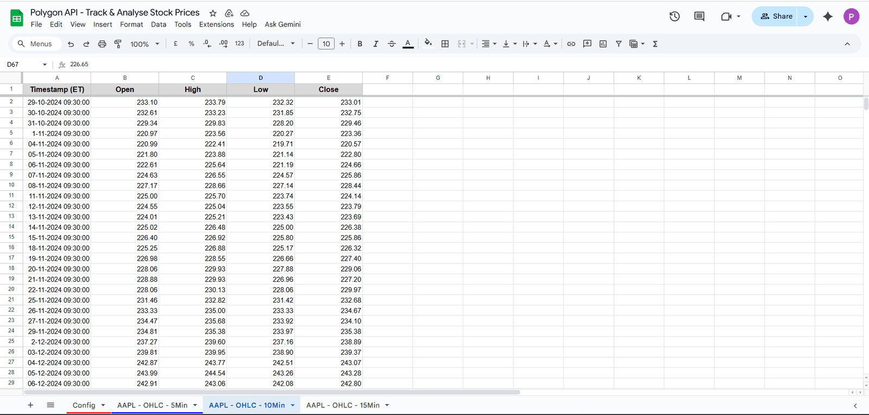The width and height of the screenshot is (869, 415).
Task: Select the paint format tool
Action: pyautogui.click(x=118, y=44)
